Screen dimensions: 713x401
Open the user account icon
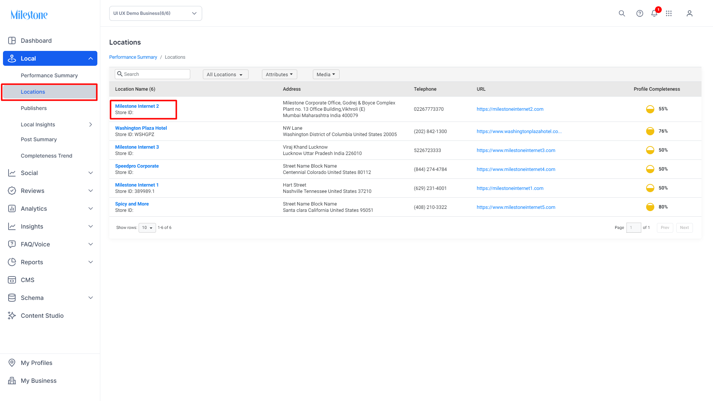click(689, 13)
